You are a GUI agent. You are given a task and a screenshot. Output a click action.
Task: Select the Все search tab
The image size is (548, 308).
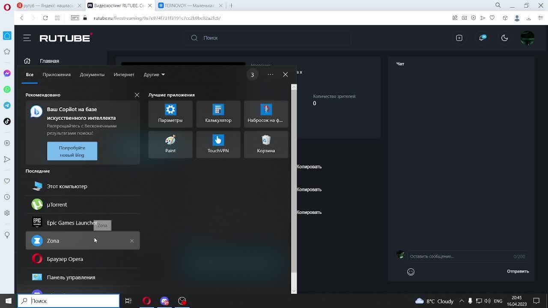pos(30,74)
